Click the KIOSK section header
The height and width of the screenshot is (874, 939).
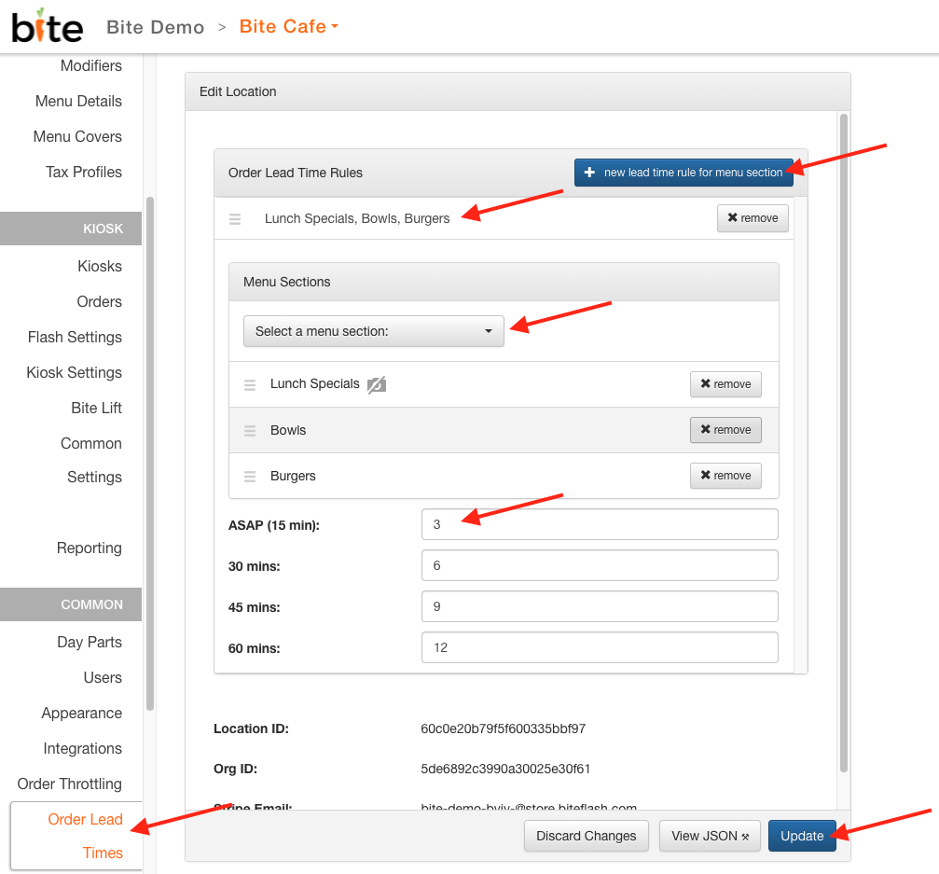71,229
